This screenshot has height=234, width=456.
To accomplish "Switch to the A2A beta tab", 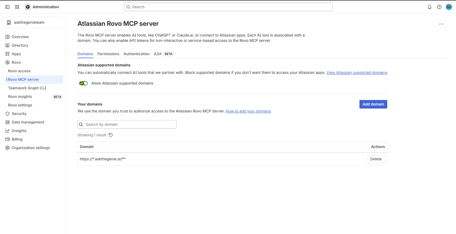I will [164, 54].
